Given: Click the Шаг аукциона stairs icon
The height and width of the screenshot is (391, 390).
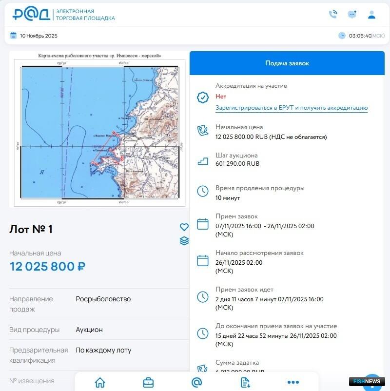Looking at the screenshot, I should click(x=202, y=160).
